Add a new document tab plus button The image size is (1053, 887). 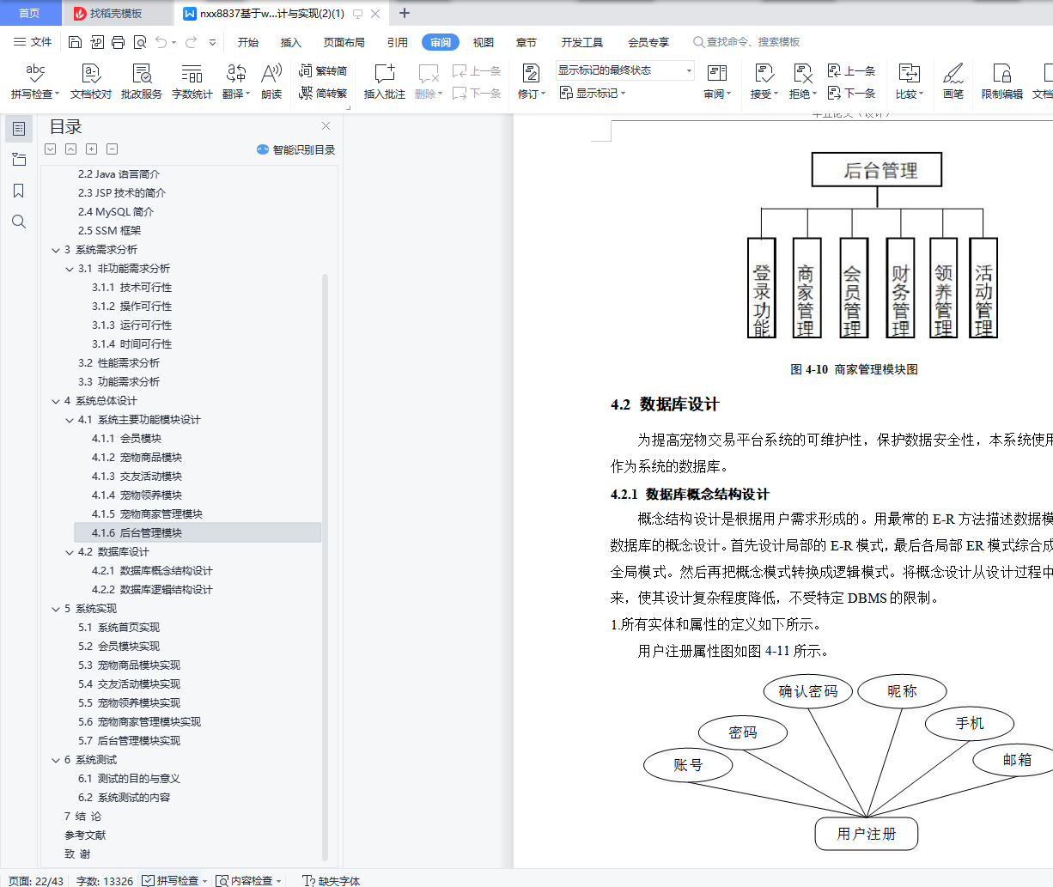tap(405, 13)
